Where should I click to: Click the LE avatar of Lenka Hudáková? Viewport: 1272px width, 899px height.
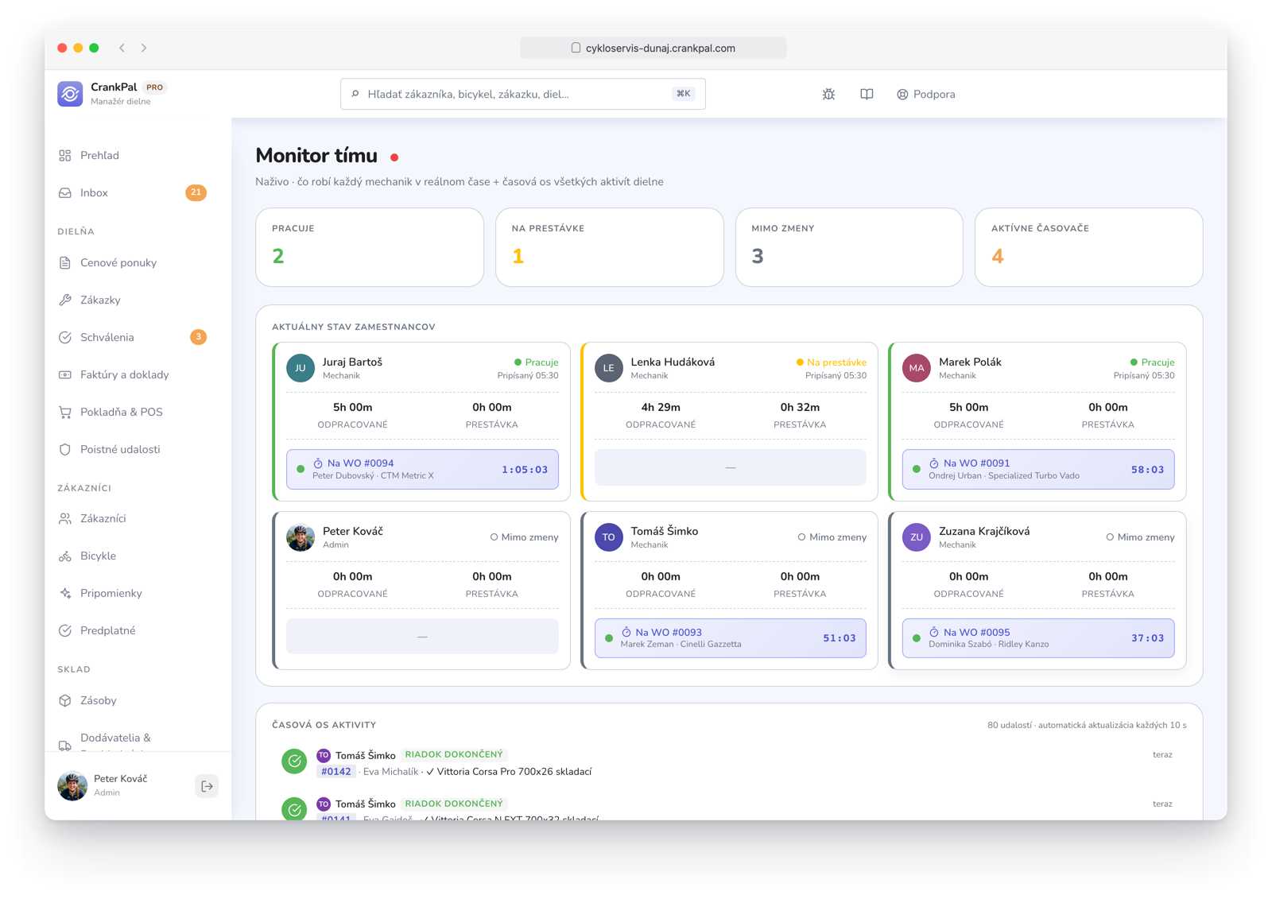tap(609, 368)
